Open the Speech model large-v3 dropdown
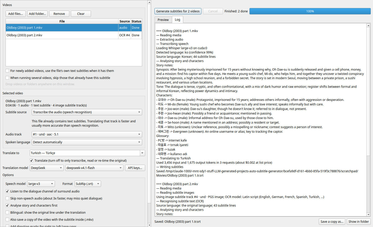 (41, 184)
